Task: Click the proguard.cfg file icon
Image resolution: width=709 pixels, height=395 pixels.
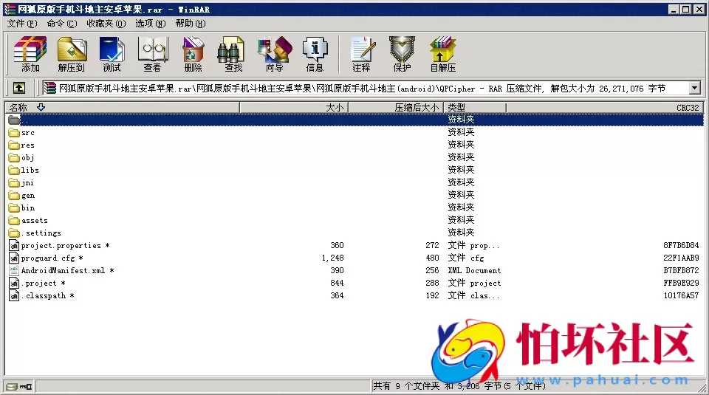Action: click(14, 258)
